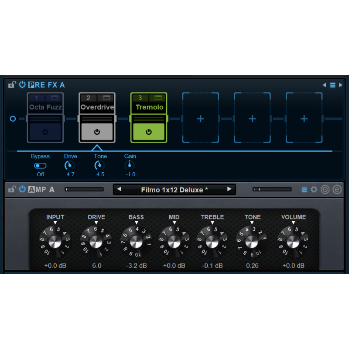Open the Filmo 1x12 Deluxe preset name
The image size is (349, 349).
174,189
